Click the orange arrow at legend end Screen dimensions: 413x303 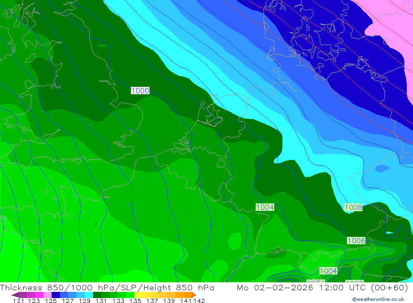point(194,295)
